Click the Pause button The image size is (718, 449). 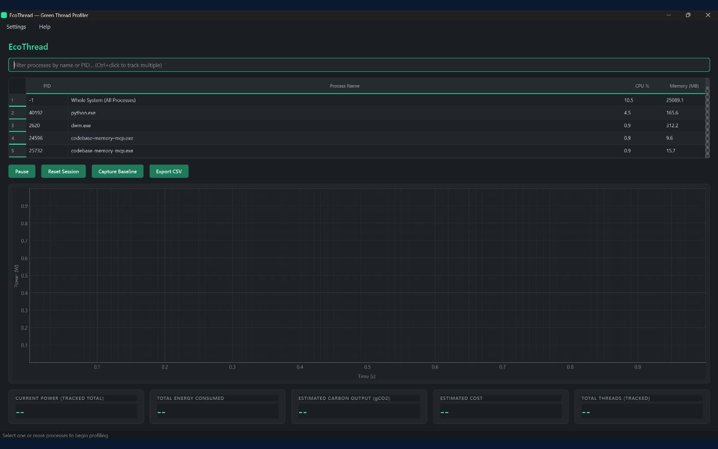point(22,171)
